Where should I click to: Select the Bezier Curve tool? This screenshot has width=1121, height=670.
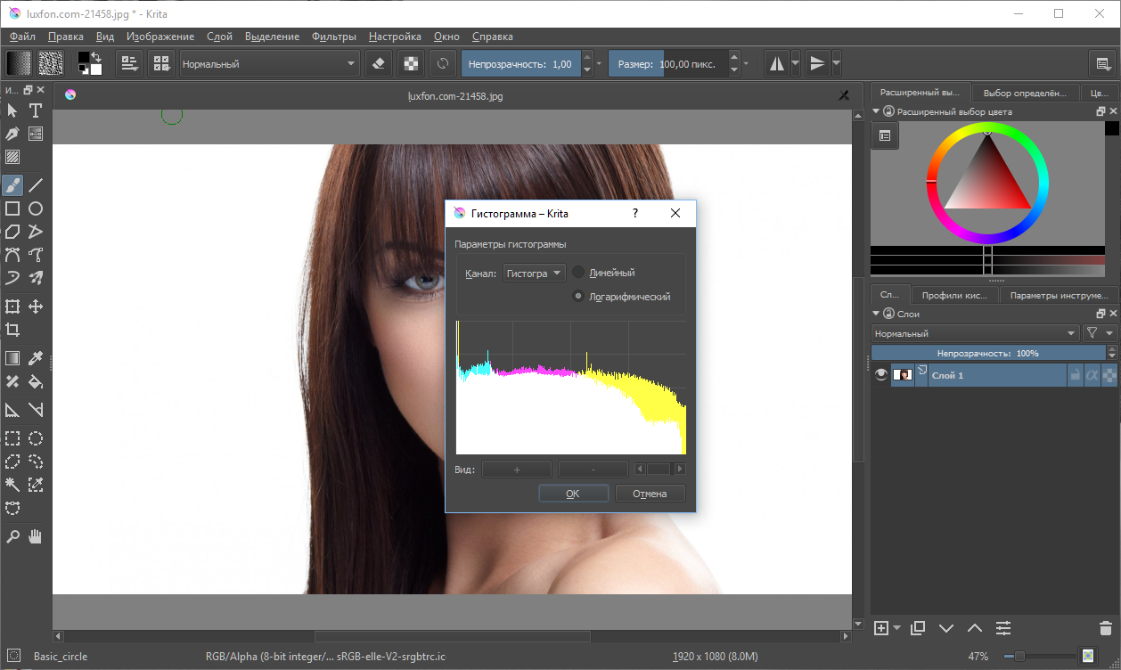(x=12, y=255)
